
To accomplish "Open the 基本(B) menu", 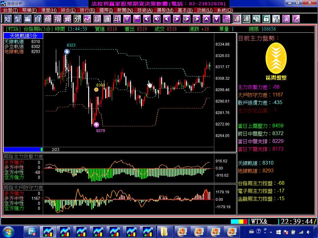I will pos(185,10).
